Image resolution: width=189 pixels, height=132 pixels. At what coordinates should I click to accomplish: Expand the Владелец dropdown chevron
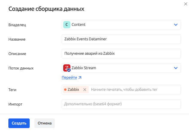[x=176, y=25]
